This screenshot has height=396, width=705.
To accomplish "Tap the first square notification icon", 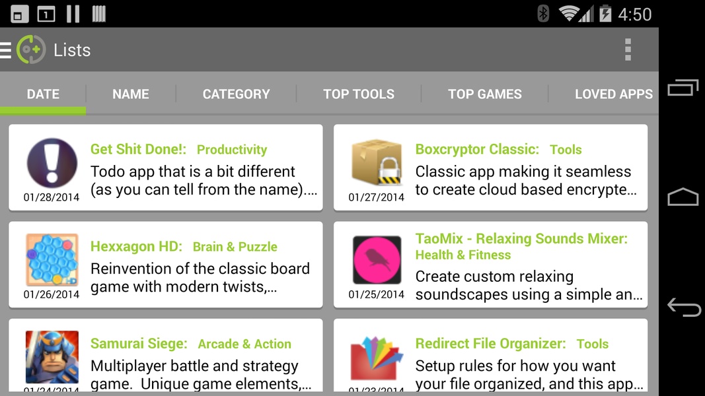I will (19, 15).
